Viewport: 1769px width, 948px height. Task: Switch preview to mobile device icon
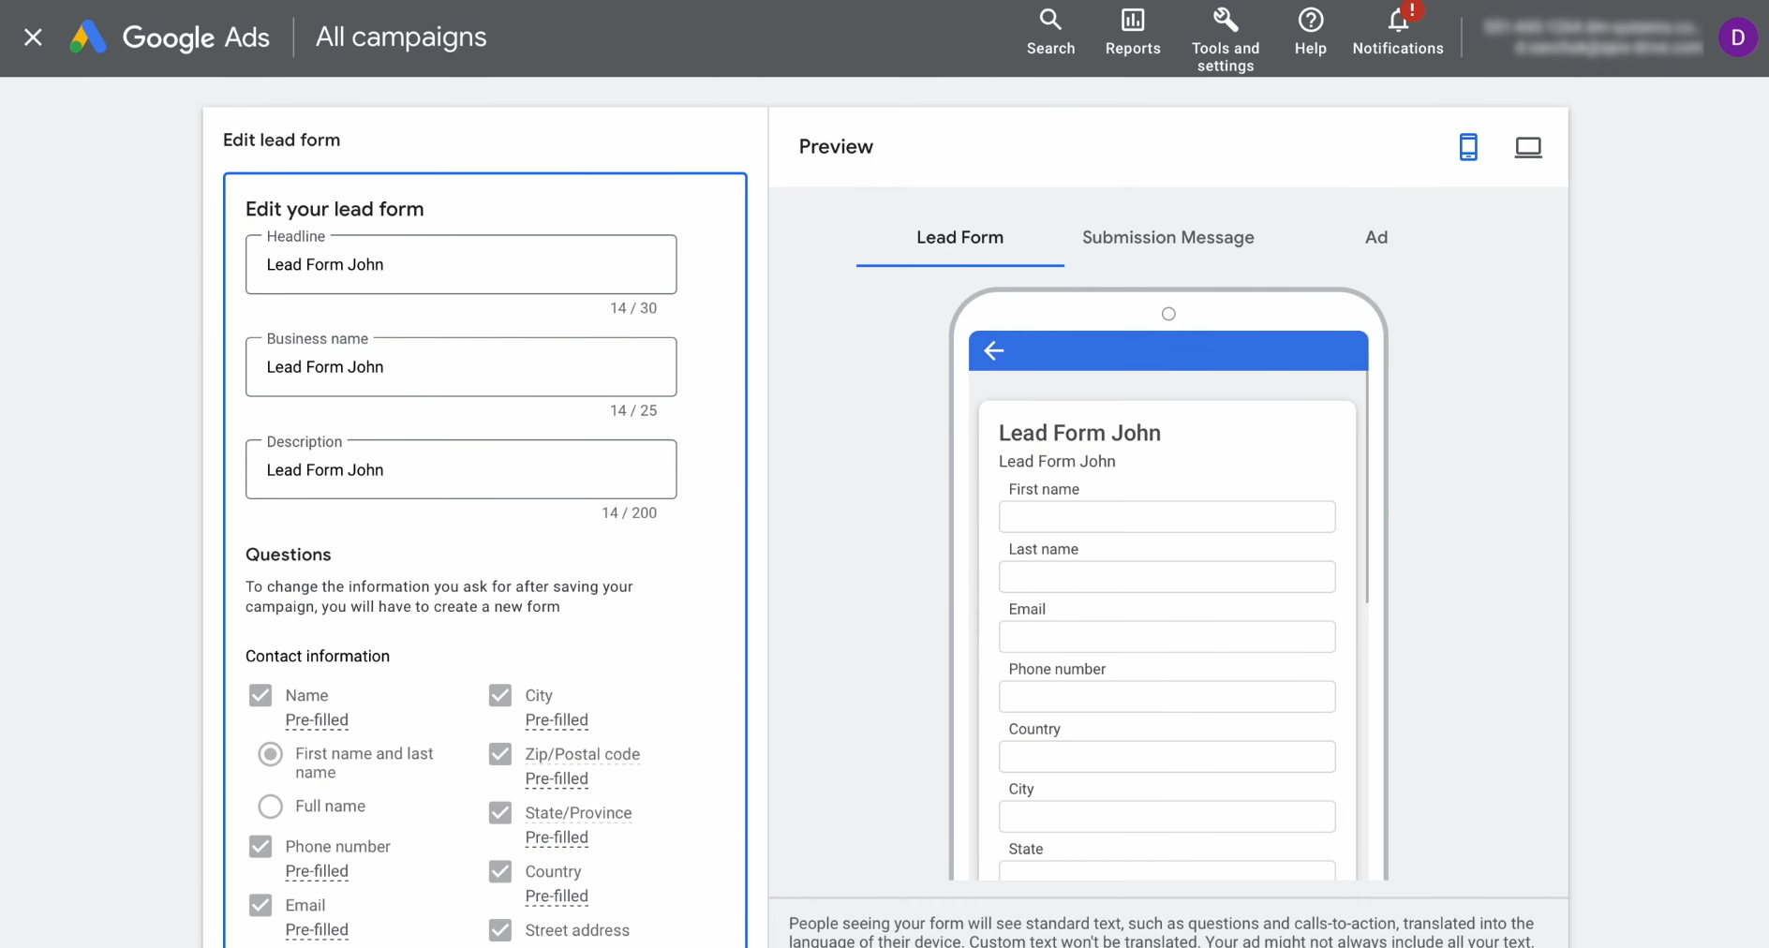point(1467,147)
